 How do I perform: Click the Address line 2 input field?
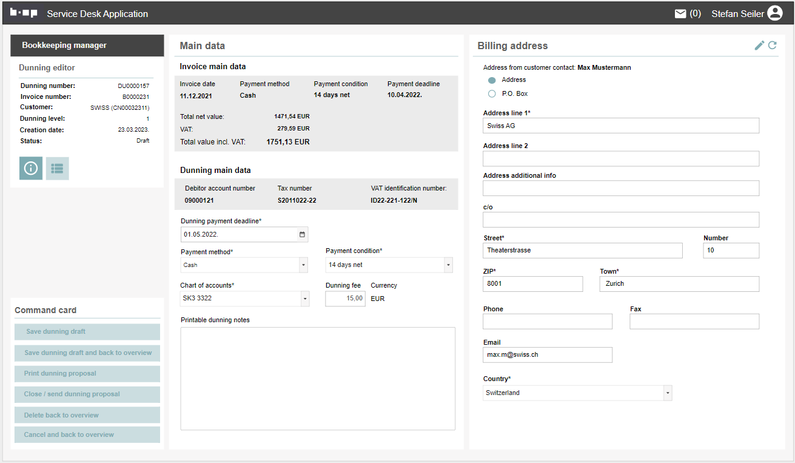point(621,159)
